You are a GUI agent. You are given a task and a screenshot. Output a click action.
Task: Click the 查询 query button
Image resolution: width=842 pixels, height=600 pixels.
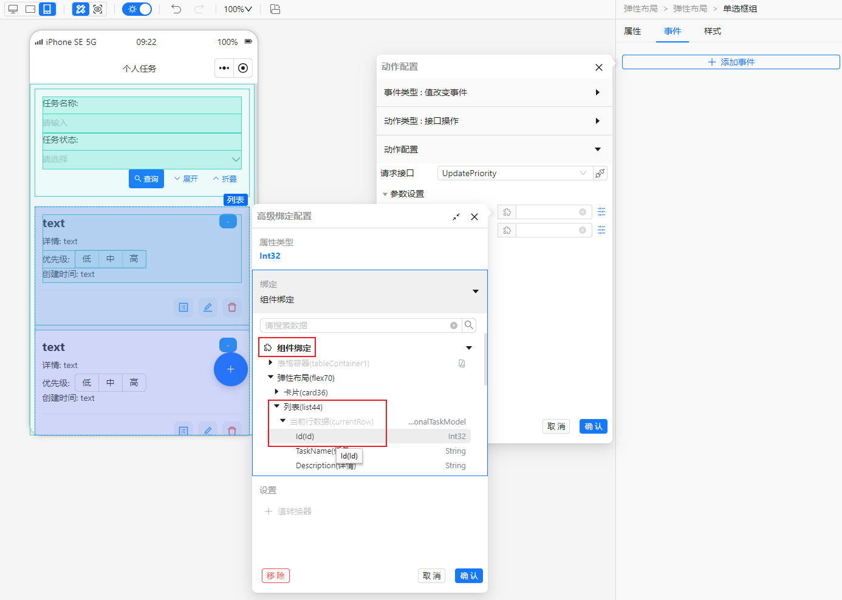pyautogui.click(x=146, y=178)
